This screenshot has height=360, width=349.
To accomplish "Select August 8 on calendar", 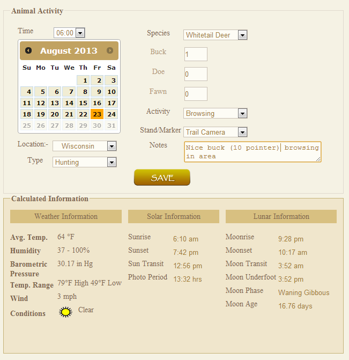I will click(83, 92).
